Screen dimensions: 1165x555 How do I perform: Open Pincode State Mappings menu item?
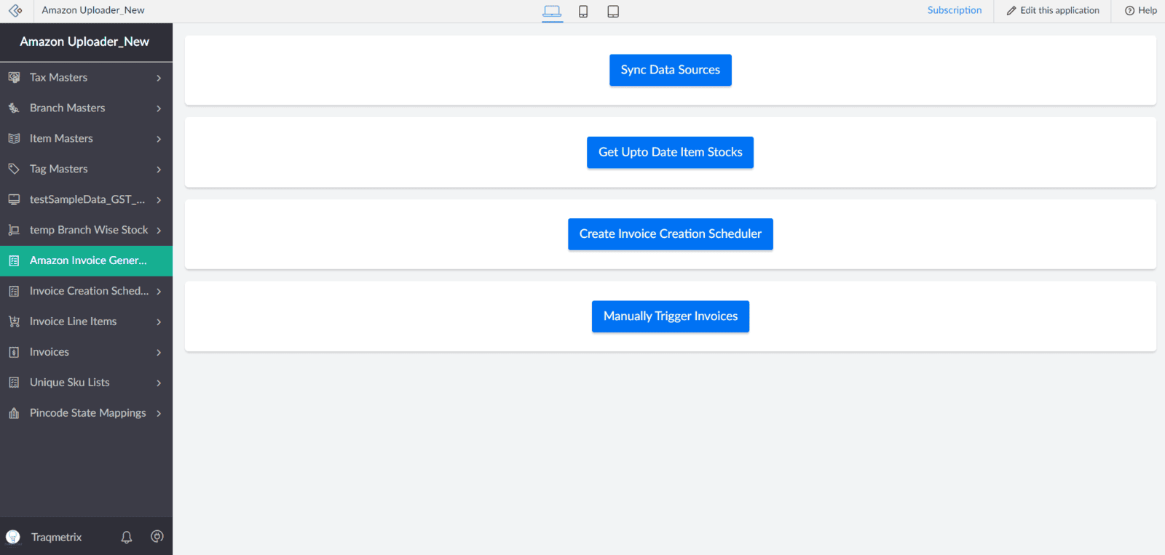pos(86,413)
